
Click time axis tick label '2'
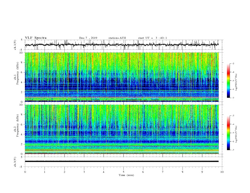pos(64,172)
